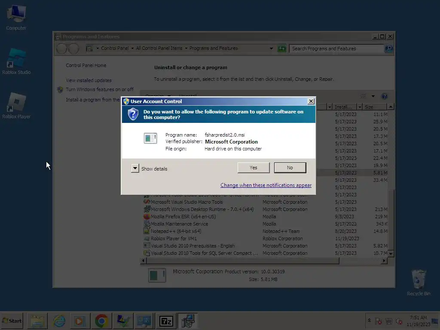Viewport: 440px width, 330px height.
Task: Click the muted volume tray icon
Action: tap(399, 321)
